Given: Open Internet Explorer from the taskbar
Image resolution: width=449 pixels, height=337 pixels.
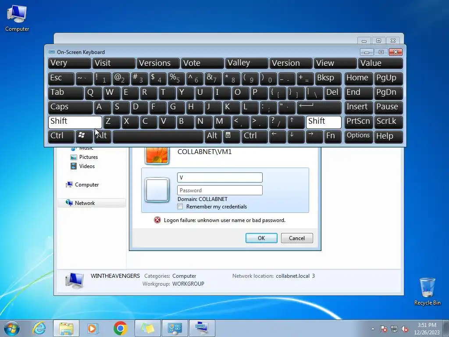Looking at the screenshot, I should [x=39, y=328].
